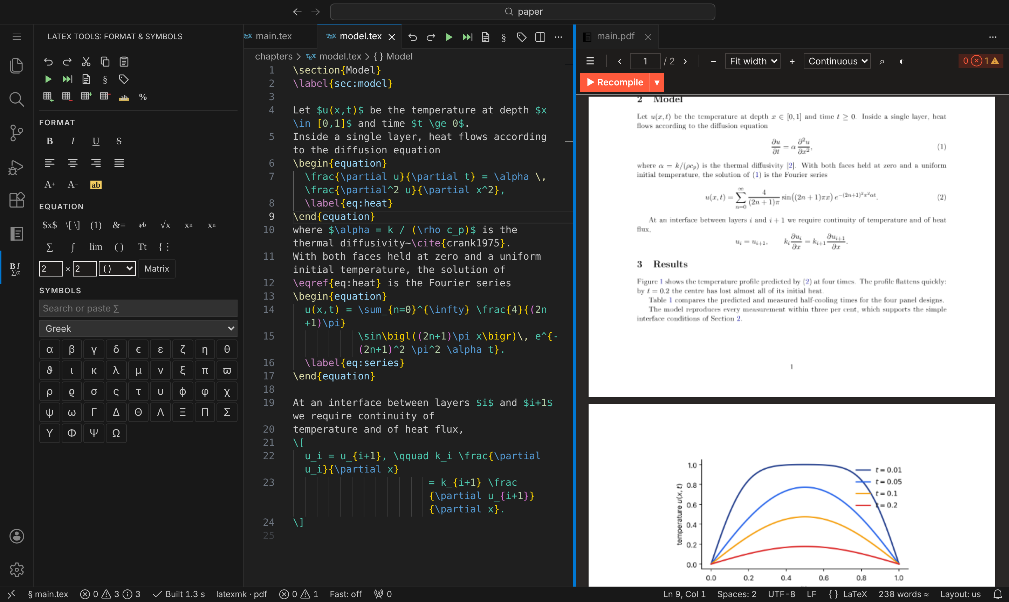The height and width of the screenshot is (602, 1009).
Task: Click Build play icon in sidebar panel
Action: (x=48, y=79)
